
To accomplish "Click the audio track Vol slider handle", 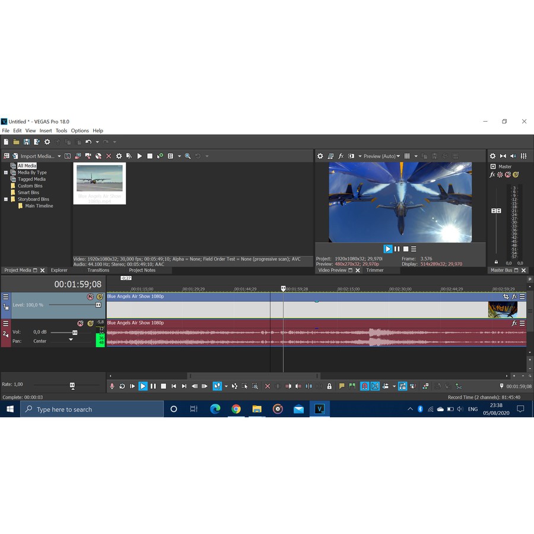I will pyautogui.click(x=75, y=332).
